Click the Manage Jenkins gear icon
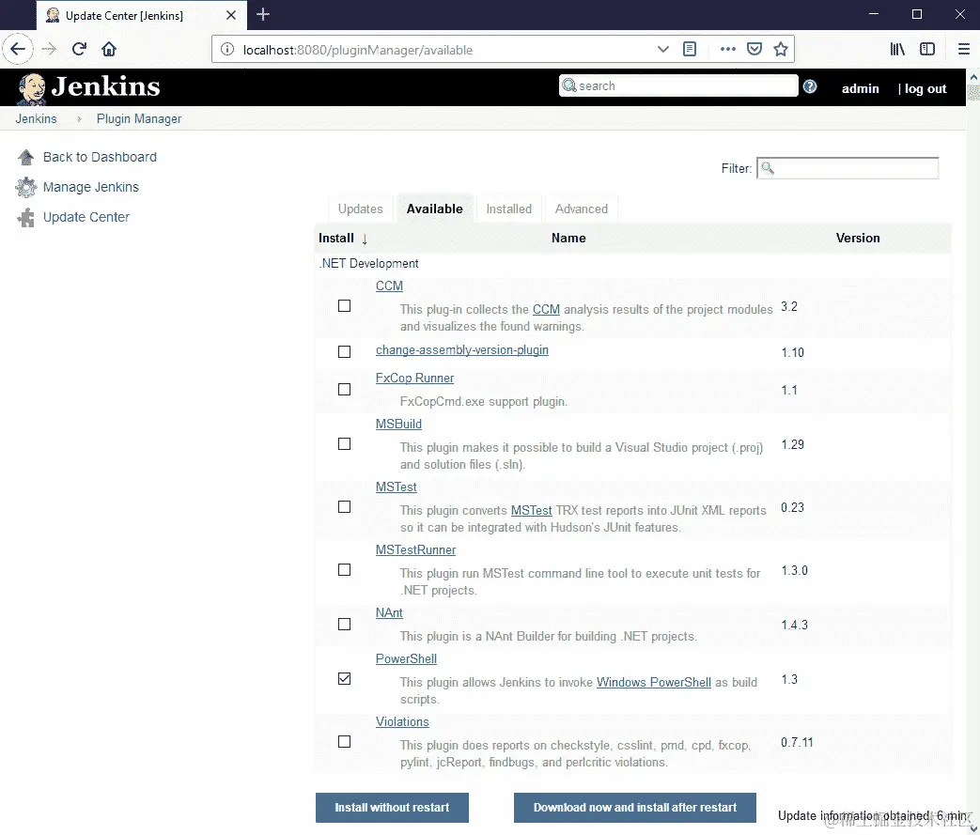The width and height of the screenshot is (980, 835). point(25,187)
